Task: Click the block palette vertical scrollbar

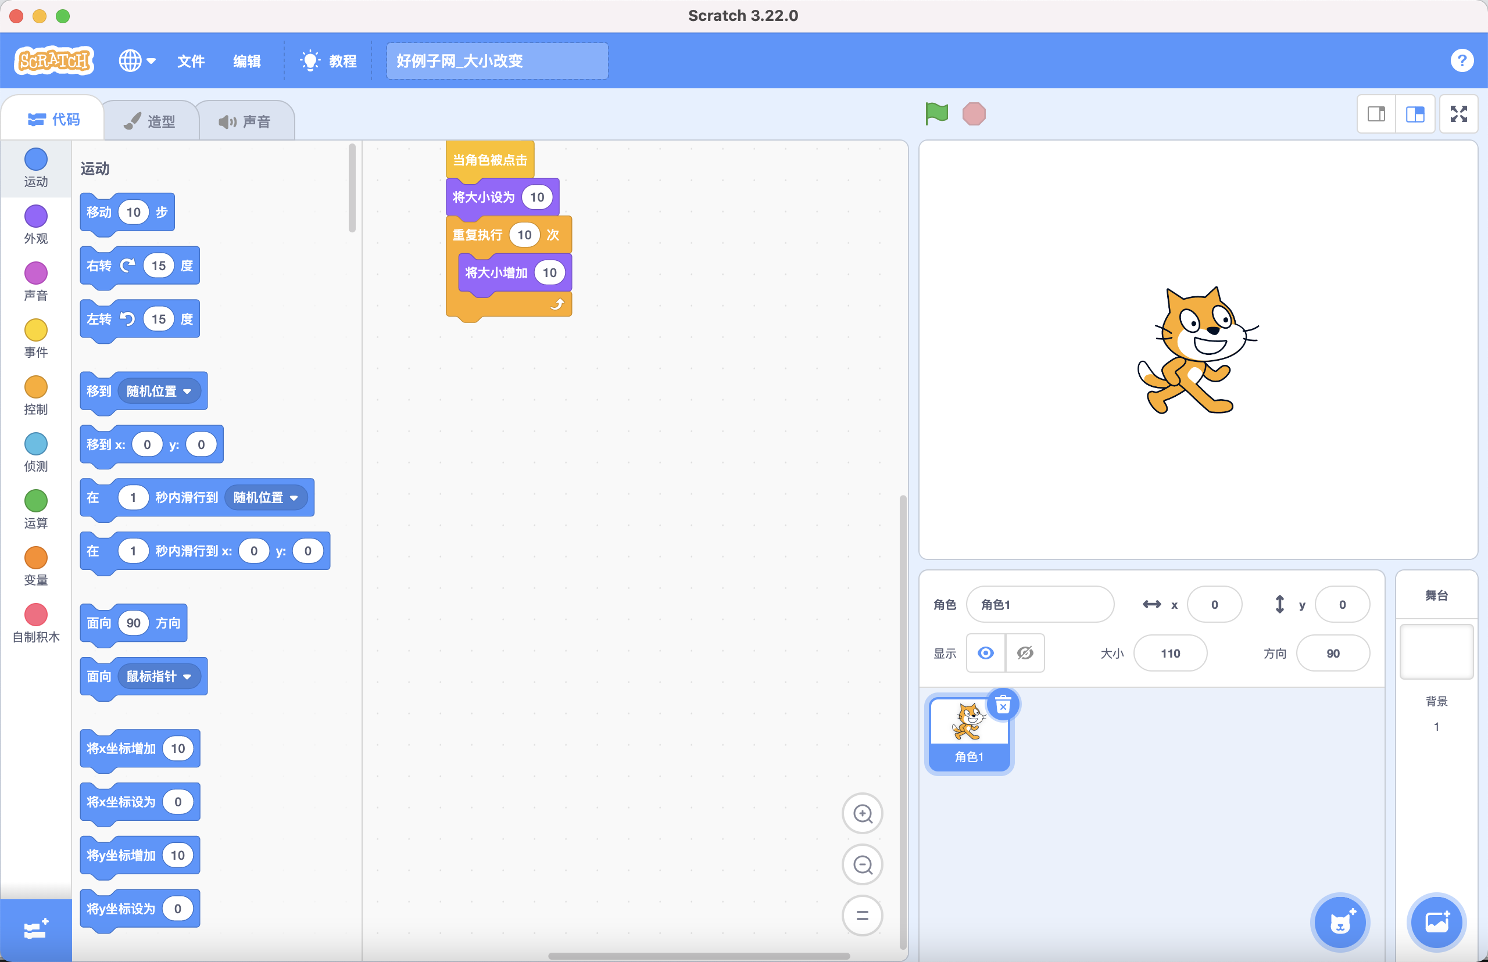Action: 352,188
